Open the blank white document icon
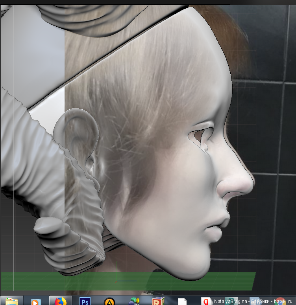The height and width of the screenshot is (305, 296). 182,301
